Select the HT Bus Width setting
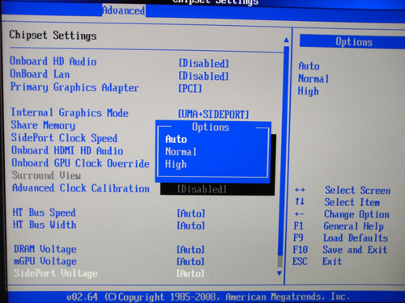The image size is (405, 303). coord(45,225)
